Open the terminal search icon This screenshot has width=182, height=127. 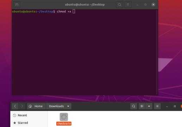click(119, 5)
